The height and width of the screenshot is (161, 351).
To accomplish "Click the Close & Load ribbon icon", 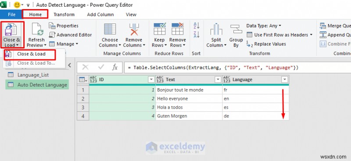I will click(x=11, y=30).
